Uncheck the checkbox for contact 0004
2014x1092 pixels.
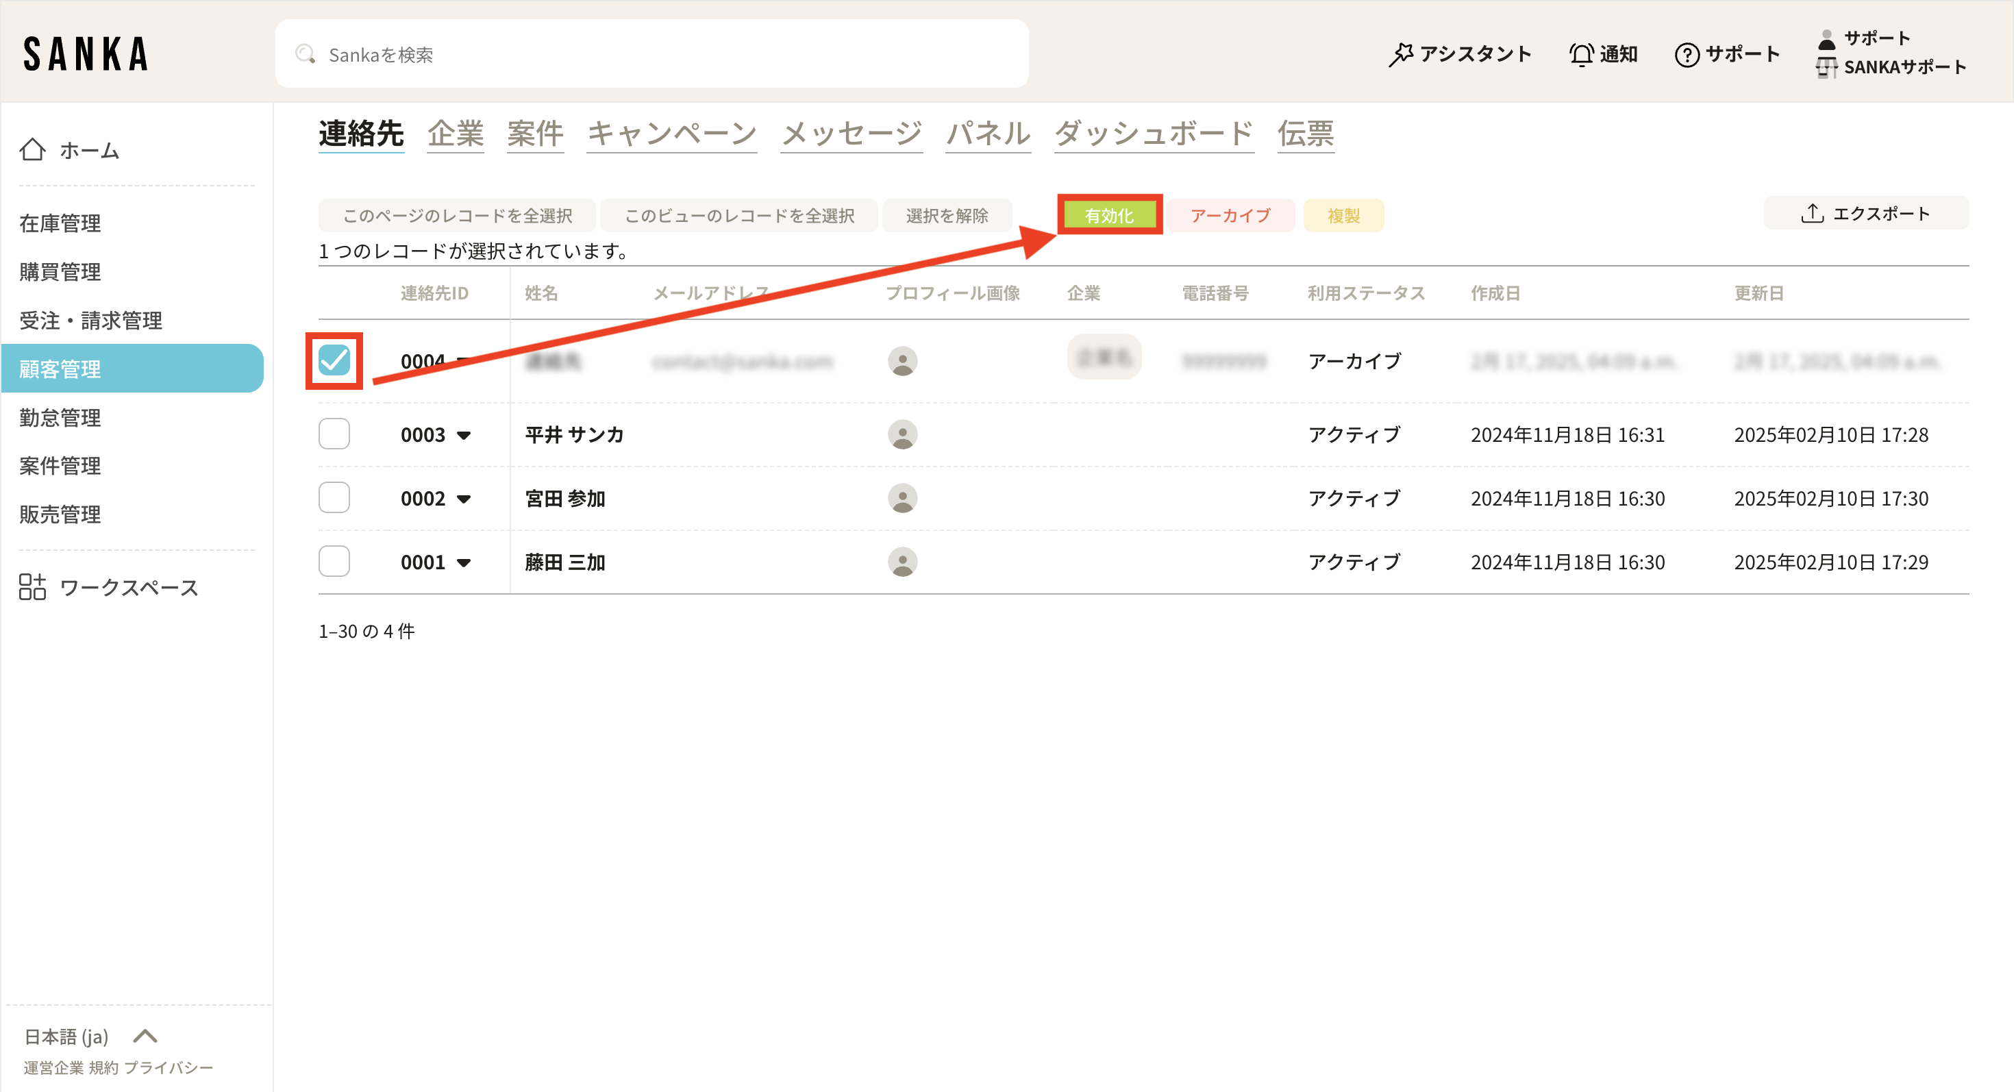334,360
